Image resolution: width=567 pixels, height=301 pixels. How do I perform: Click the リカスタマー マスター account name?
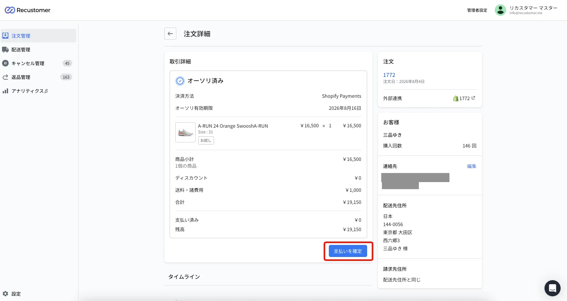(x=533, y=8)
